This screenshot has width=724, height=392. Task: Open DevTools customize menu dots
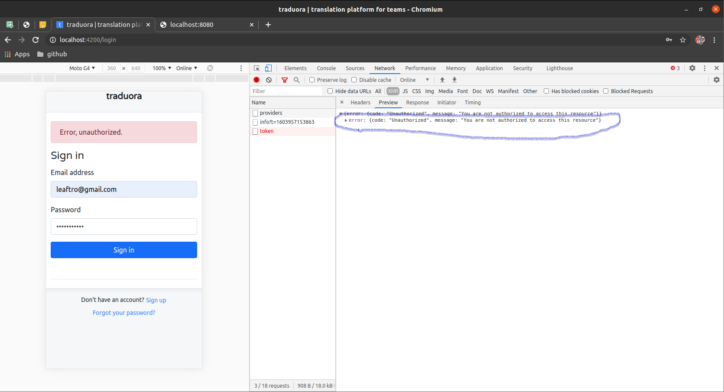tap(705, 68)
